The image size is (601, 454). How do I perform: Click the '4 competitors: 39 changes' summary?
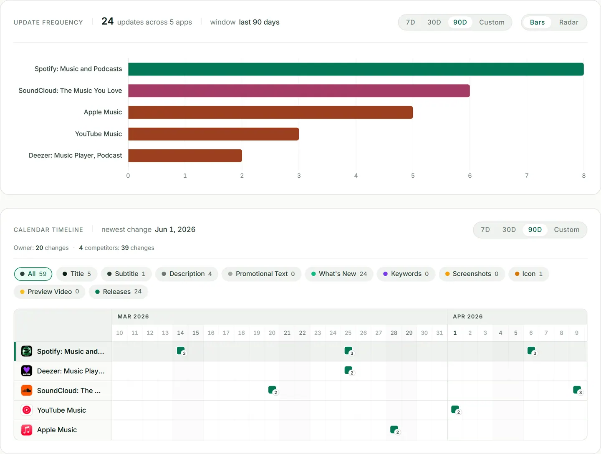[x=117, y=248]
